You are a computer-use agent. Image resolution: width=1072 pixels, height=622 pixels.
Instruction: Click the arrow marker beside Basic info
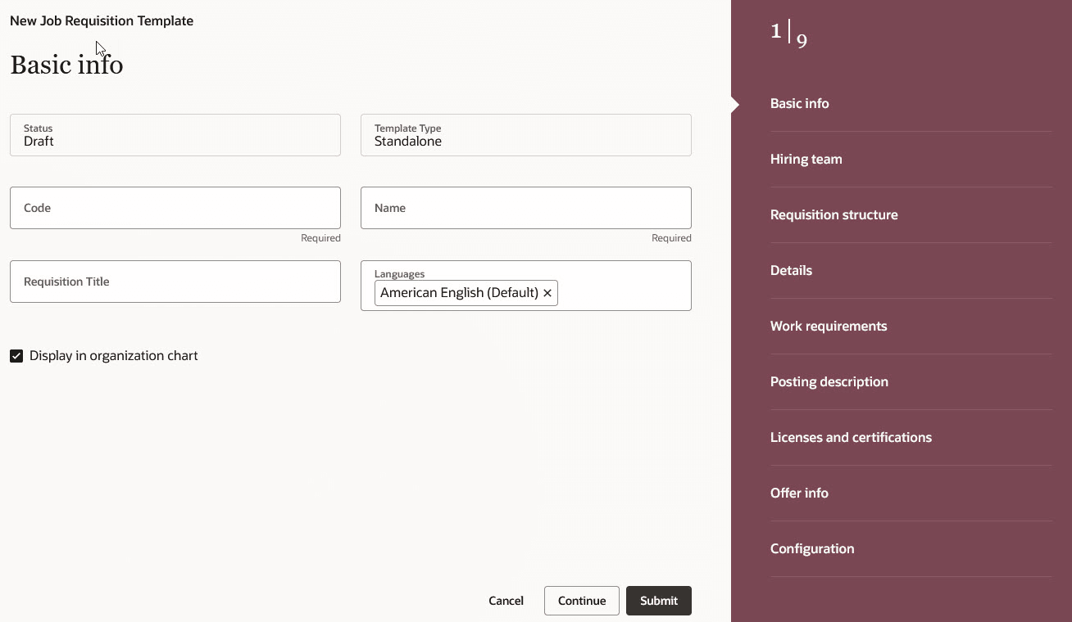click(x=735, y=104)
